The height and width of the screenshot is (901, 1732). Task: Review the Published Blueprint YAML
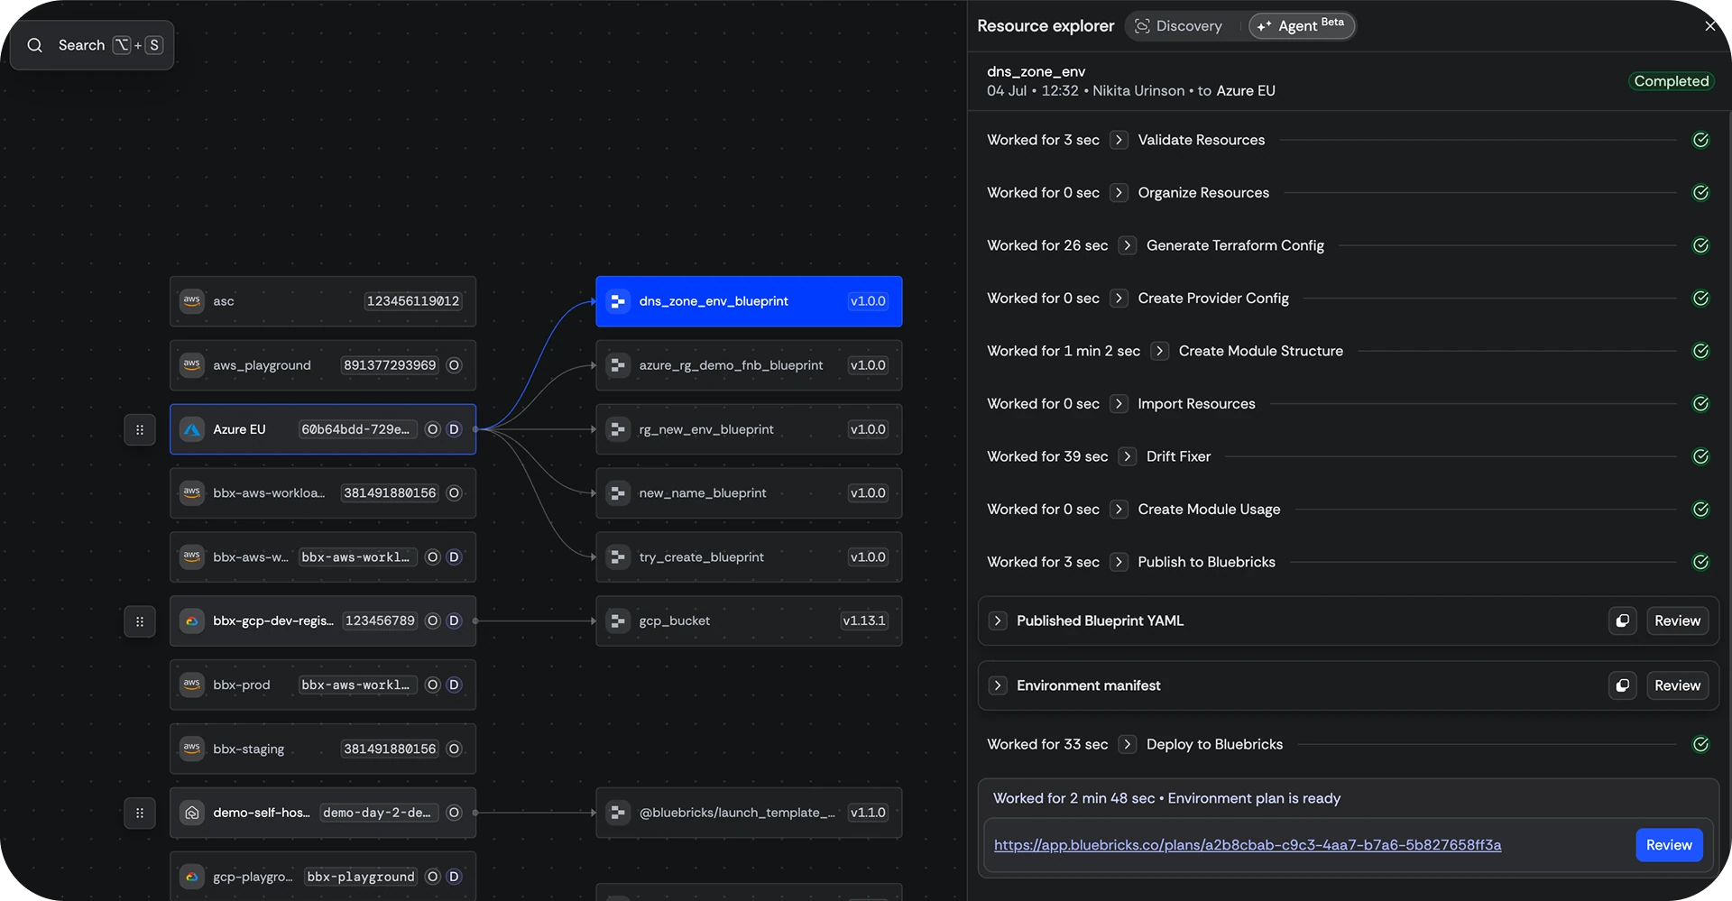pyautogui.click(x=1677, y=621)
